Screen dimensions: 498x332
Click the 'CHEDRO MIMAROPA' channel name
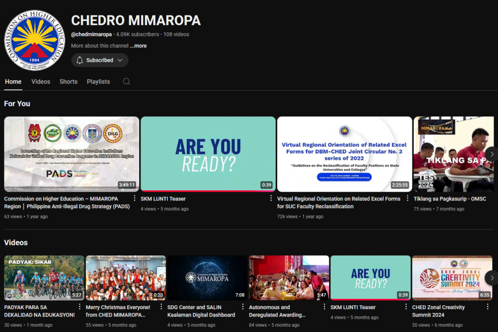(136, 20)
